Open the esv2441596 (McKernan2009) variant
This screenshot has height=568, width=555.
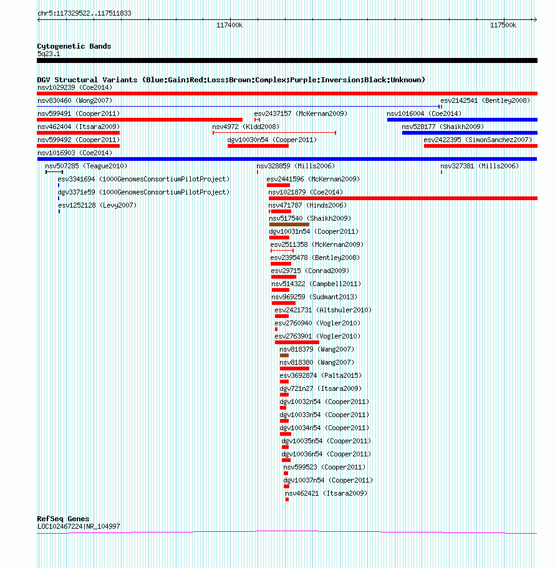pos(314,179)
